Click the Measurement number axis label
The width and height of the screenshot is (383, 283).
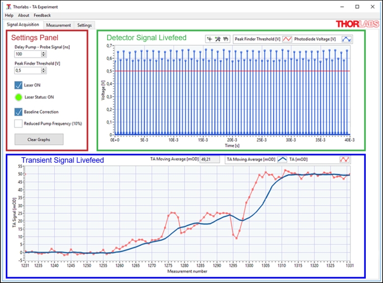pyautogui.click(x=188, y=271)
